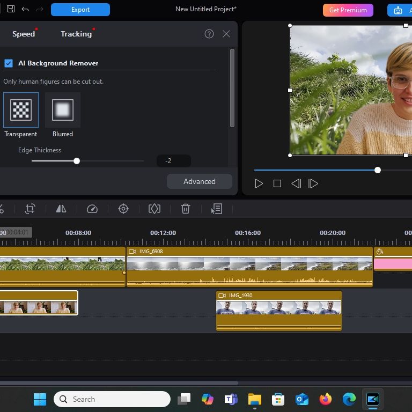
Task: Click the video editor app taskbar icon
Action: [x=373, y=399]
